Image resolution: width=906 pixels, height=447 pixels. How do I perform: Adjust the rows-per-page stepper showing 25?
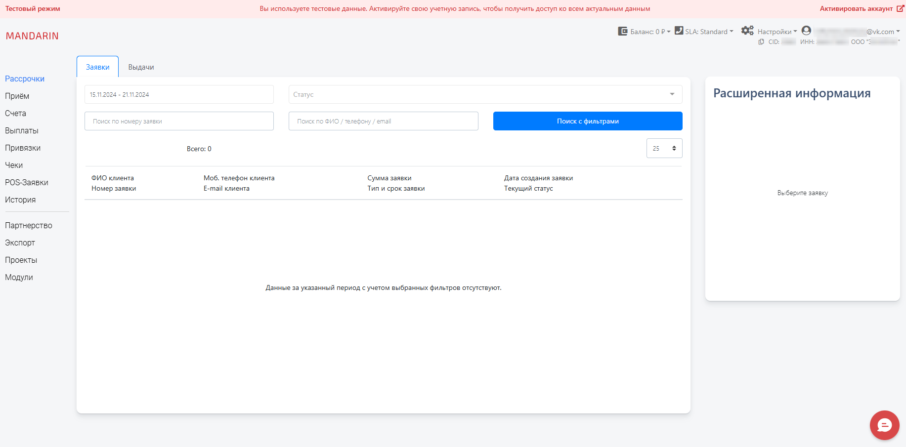coord(673,148)
